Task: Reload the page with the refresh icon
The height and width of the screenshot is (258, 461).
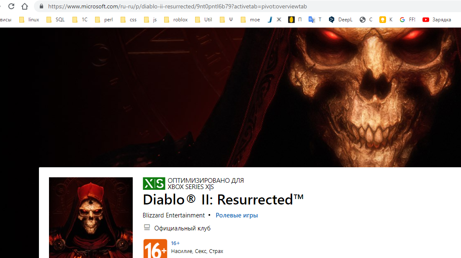Action: [11, 6]
